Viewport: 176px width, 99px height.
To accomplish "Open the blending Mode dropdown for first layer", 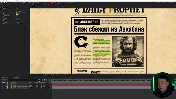I will [31, 84].
